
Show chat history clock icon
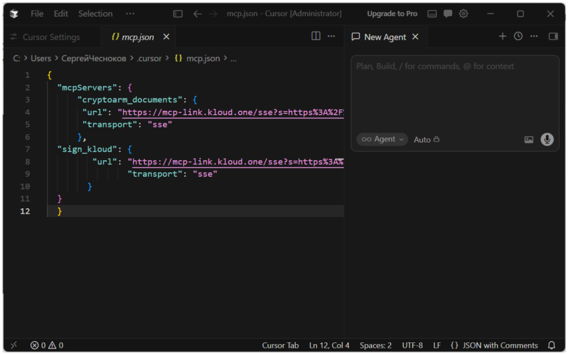519,36
